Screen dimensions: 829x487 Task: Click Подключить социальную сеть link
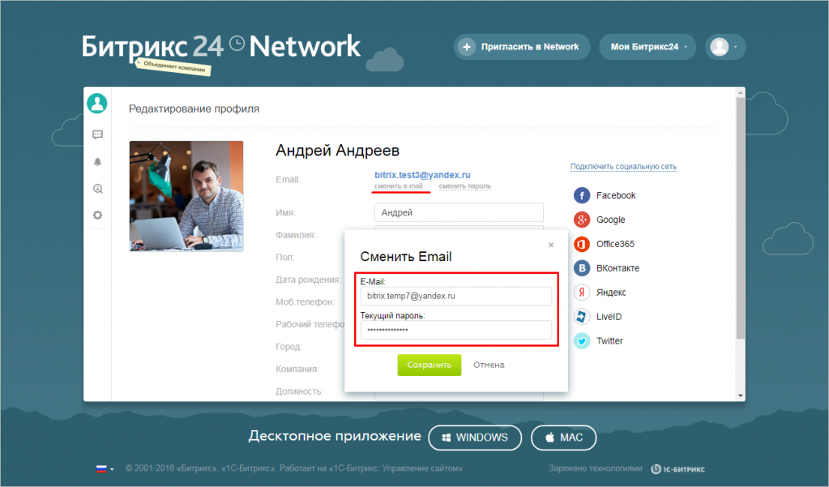pos(623,167)
